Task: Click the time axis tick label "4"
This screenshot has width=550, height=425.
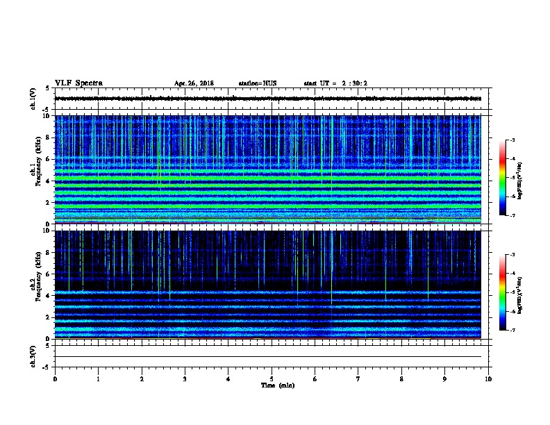Action: pyautogui.click(x=228, y=379)
